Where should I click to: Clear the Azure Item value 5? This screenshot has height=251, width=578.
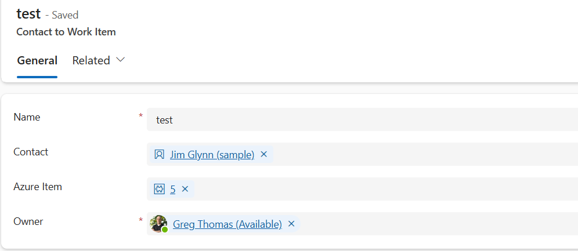pos(185,189)
